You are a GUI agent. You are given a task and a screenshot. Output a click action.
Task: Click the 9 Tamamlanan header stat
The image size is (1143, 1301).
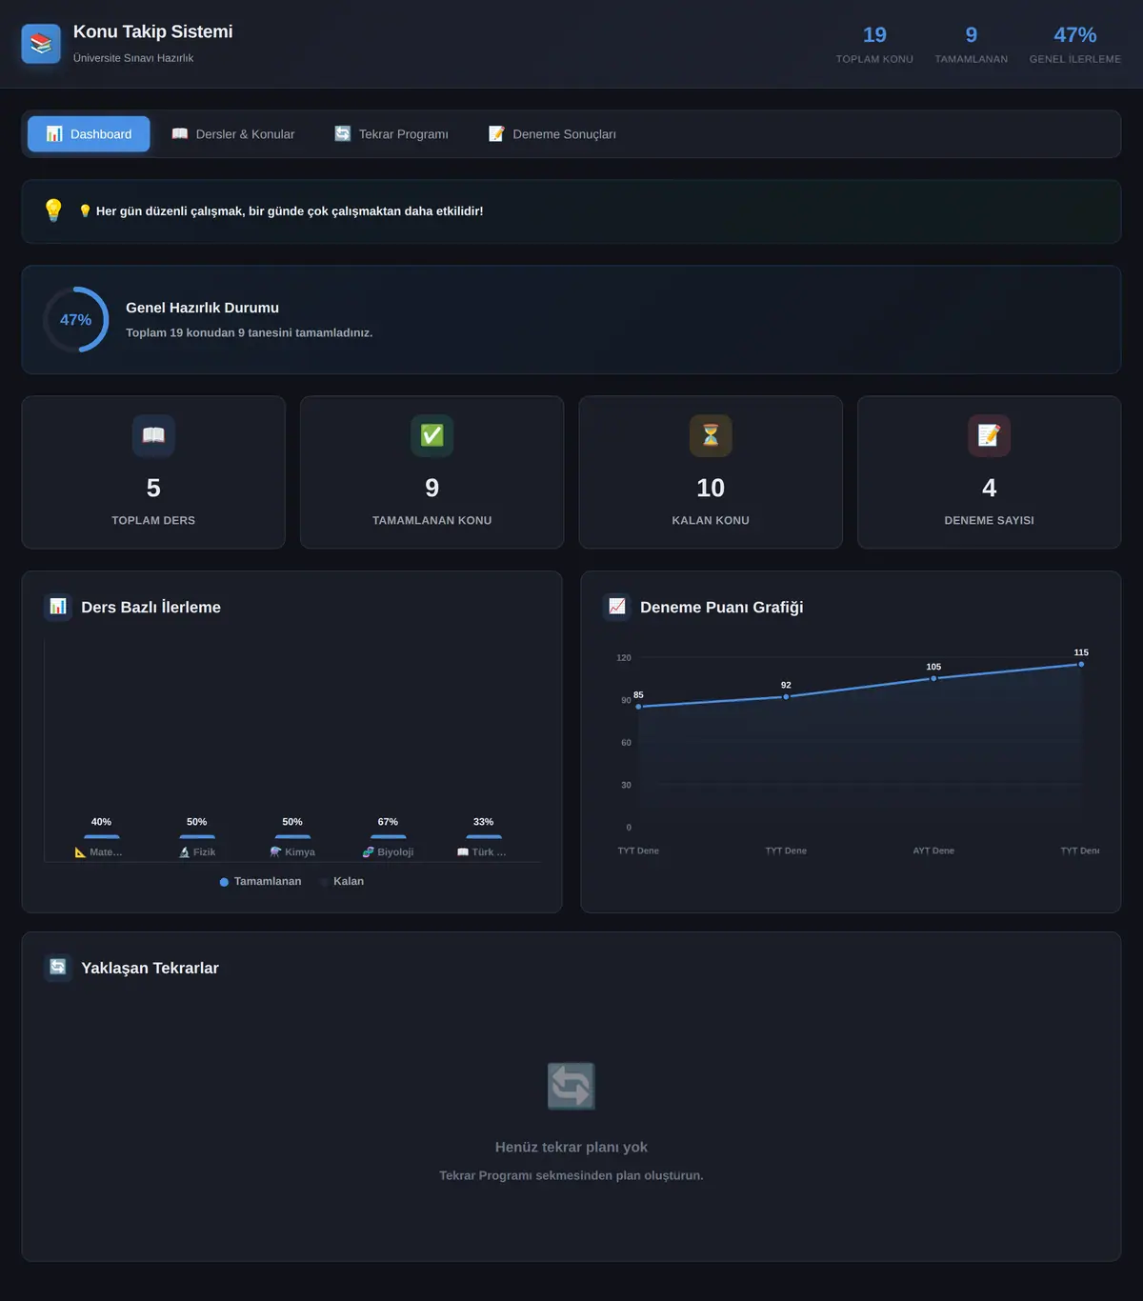click(x=972, y=45)
